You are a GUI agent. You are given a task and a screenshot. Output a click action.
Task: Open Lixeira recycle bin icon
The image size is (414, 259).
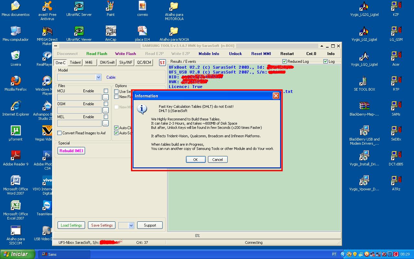coord(16,59)
